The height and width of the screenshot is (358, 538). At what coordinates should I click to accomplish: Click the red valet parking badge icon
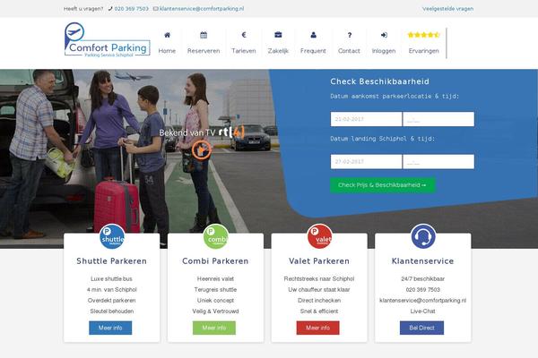click(319, 236)
